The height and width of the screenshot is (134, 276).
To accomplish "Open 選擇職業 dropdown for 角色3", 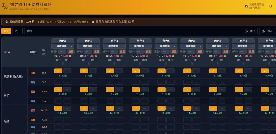I will click(x=115, y=46).
